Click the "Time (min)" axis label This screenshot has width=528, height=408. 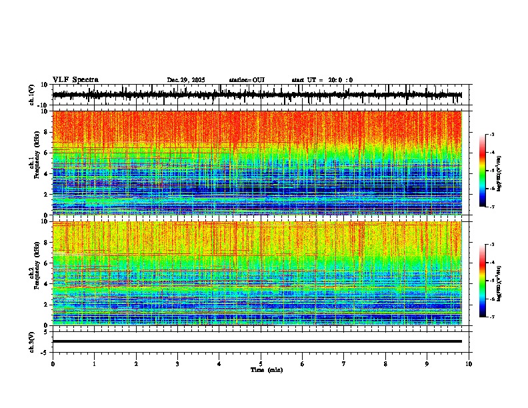point(267,370)
